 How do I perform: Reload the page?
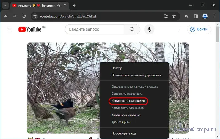[x=24, y=16]
